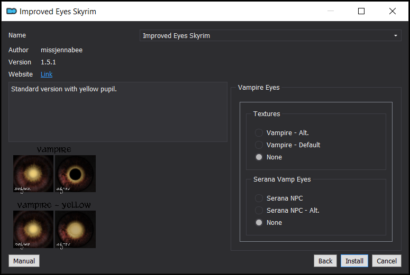Click the Vampire Eyes group heading
This screenshot has width=410, height=275.
click(259, 88)
